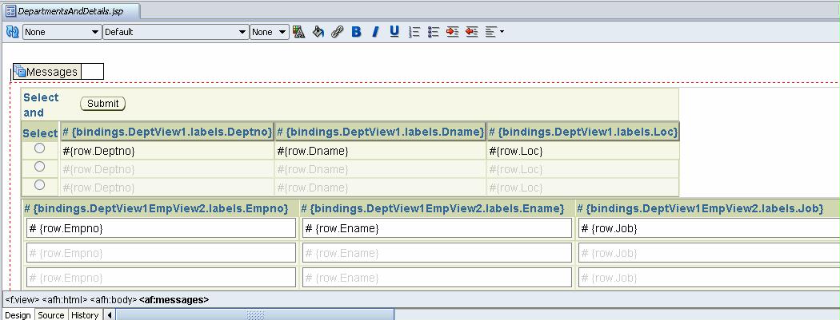Select the third row radio button

pos(39,185)
